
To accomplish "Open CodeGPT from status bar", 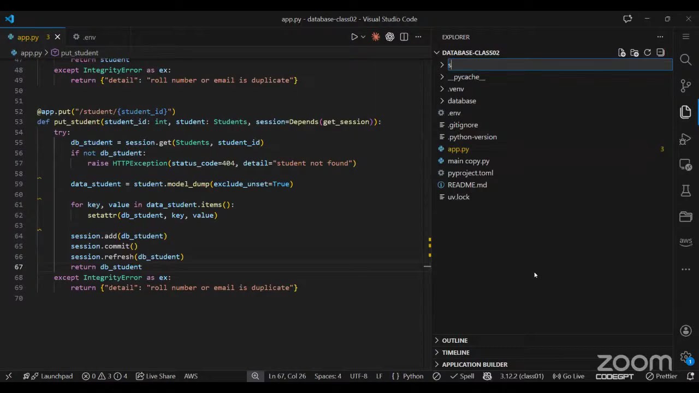I will (x=614, y=376).
